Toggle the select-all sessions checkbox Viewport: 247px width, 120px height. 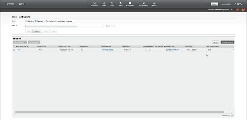14,47
